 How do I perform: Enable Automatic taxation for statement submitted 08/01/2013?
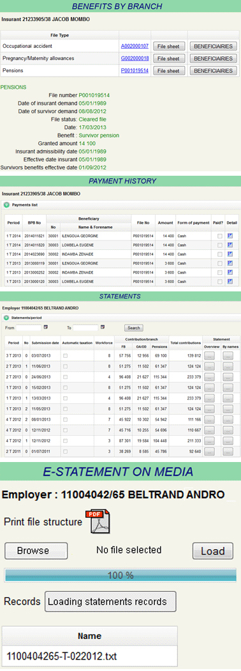(x=66, y=420)
